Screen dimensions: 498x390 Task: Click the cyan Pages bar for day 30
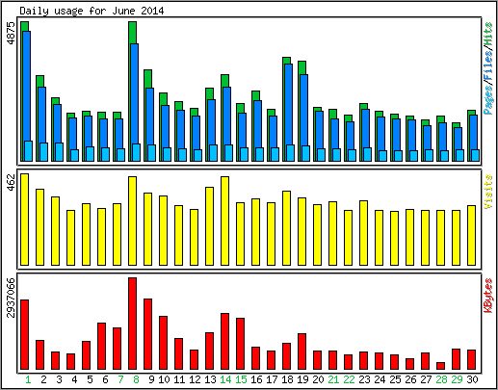coord(475,155)
